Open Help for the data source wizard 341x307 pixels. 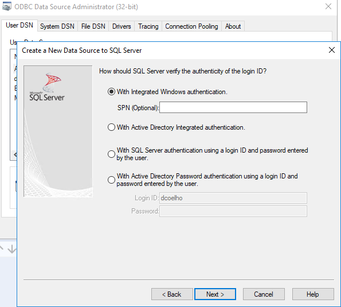click(313, 294)
